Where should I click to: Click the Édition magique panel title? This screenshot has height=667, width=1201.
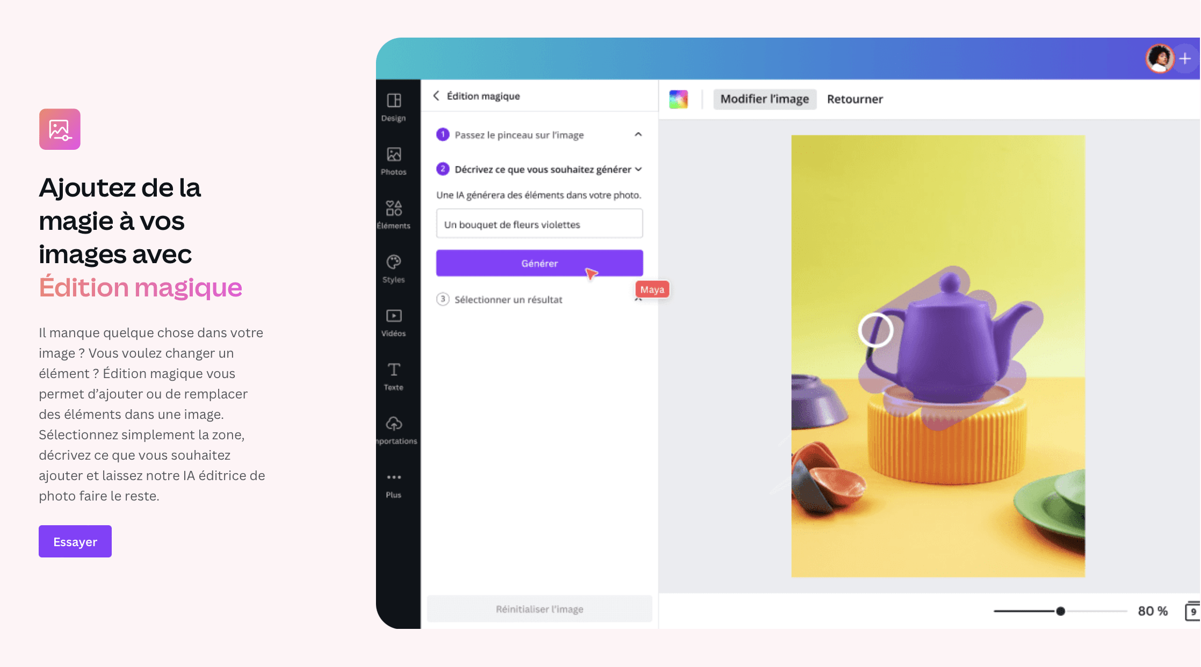(483, 96)
